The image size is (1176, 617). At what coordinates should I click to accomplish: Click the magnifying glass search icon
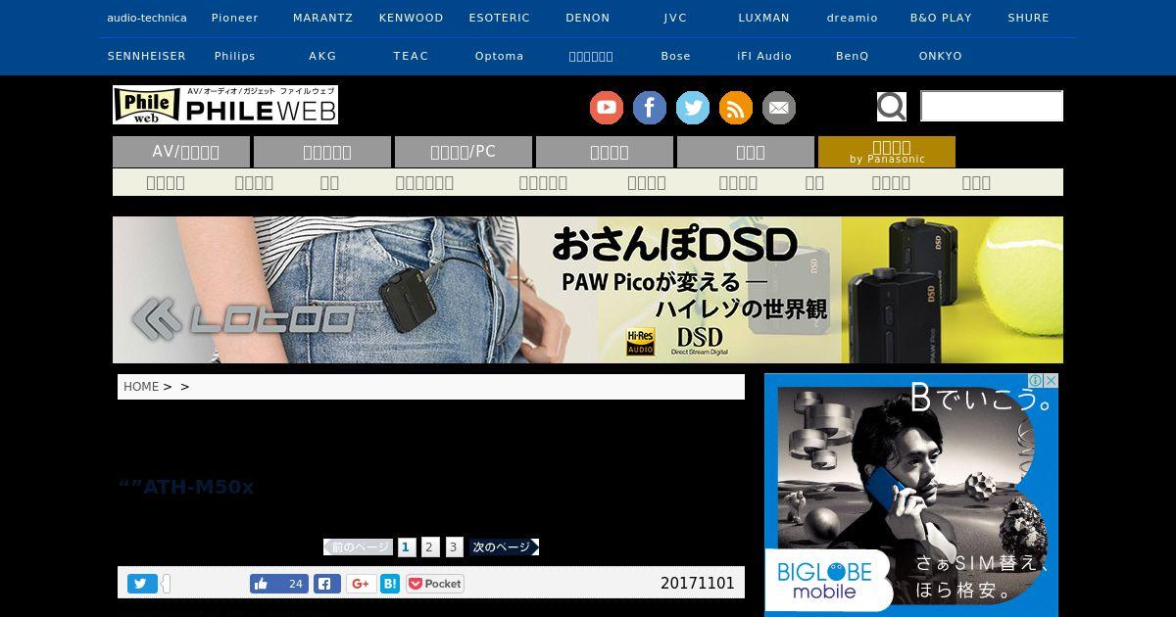891,106
